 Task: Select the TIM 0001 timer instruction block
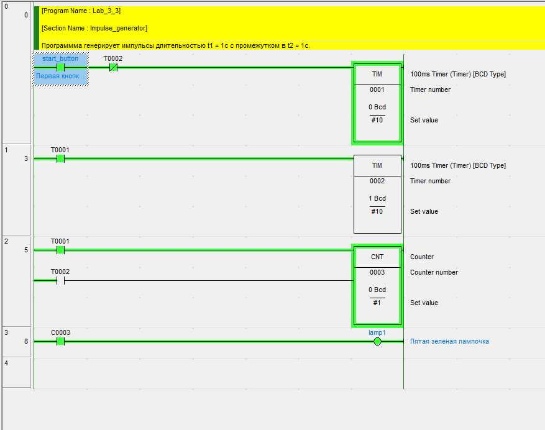click(377, 103)
